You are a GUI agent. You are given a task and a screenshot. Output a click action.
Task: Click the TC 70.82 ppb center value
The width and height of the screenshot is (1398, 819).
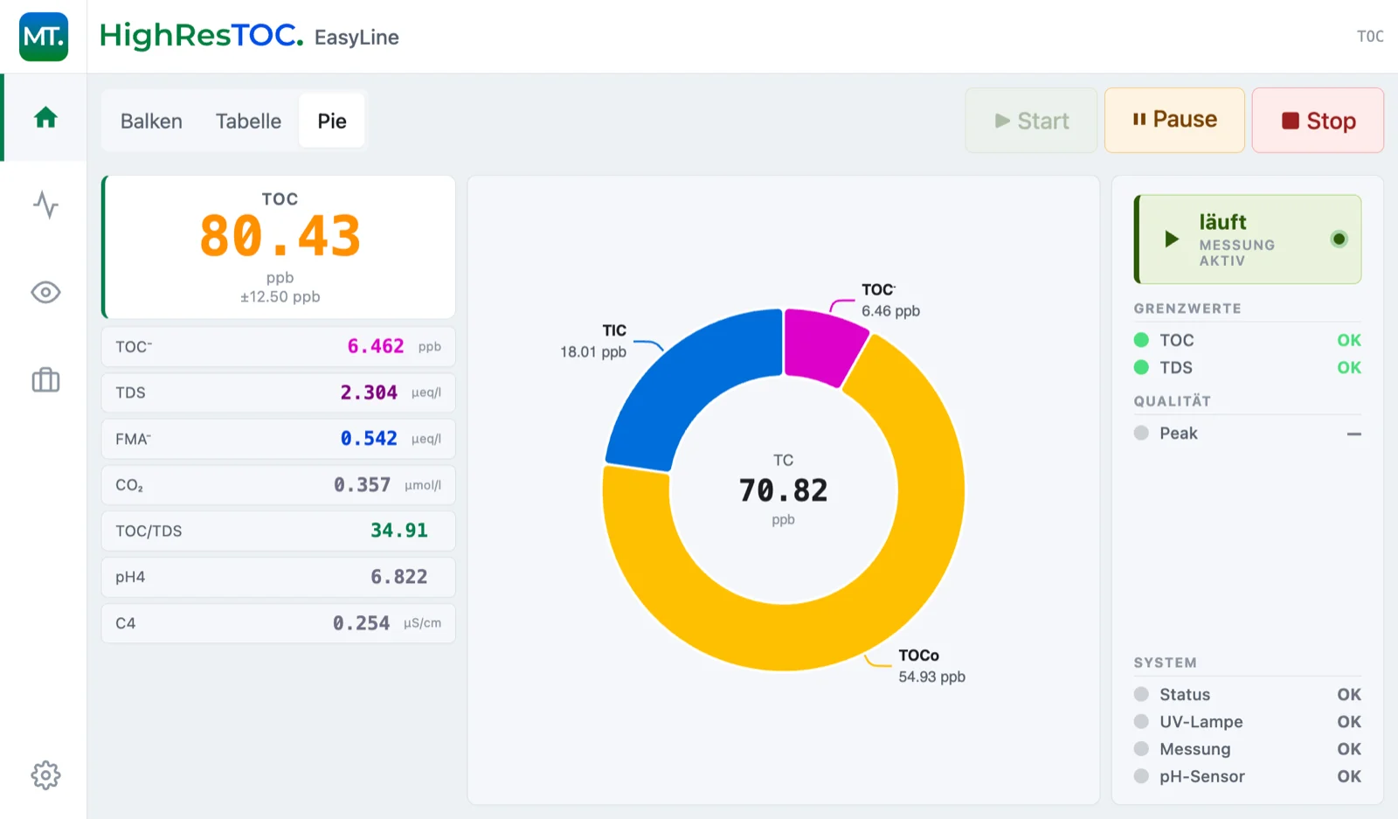point(783,489)
